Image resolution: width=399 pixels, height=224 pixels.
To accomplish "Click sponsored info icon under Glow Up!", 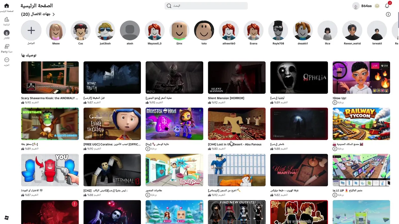I will click(335, 102).
